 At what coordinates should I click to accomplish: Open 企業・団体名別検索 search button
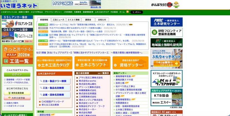pyautogui.click(x=55, y=95)
